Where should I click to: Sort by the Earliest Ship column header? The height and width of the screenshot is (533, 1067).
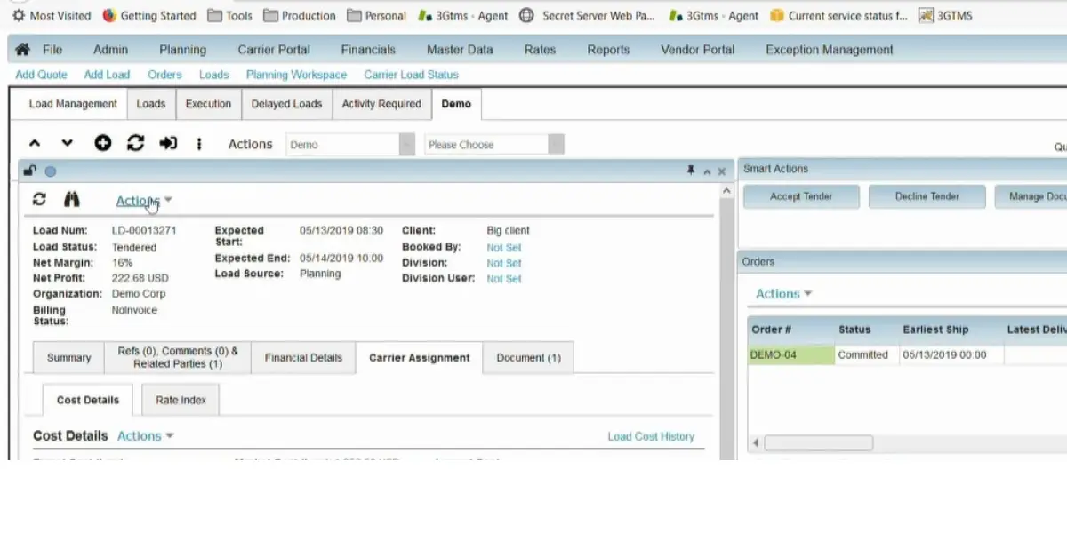pyautogui.click(x=935, y=330)
